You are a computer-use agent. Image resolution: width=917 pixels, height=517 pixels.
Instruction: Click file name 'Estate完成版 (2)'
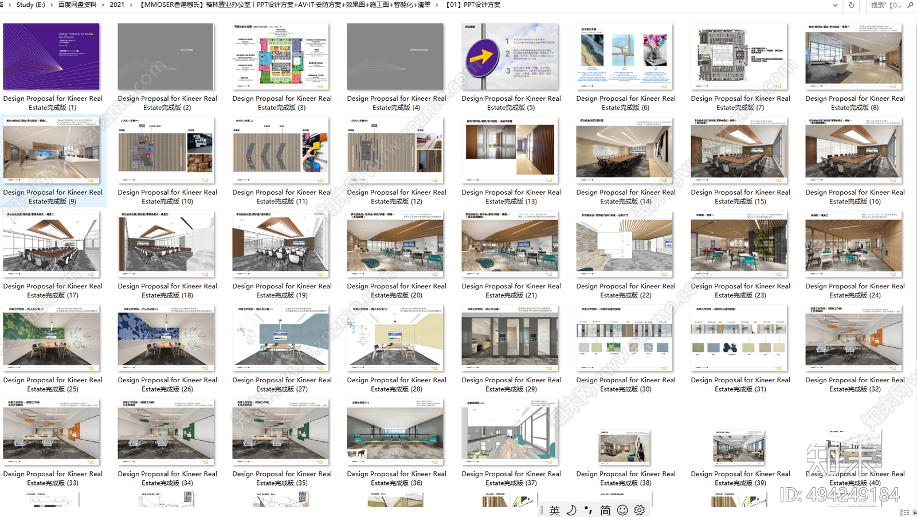(167, 103)
